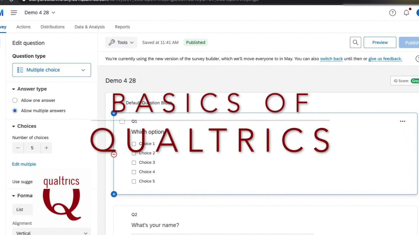Image resolution: width=419 pixels, height=235 pixels.
Task: Open the Demo 4 28 project dropdown
Action: [x=40, y=13]
